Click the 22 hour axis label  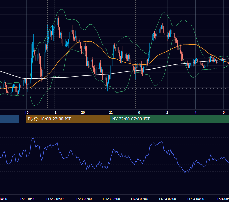(x=111, y=112)
